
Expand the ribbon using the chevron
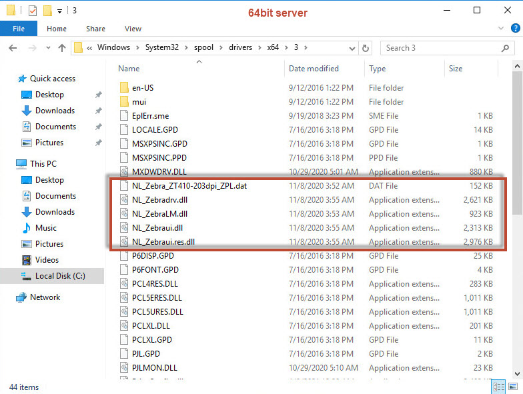coord(500,29)
